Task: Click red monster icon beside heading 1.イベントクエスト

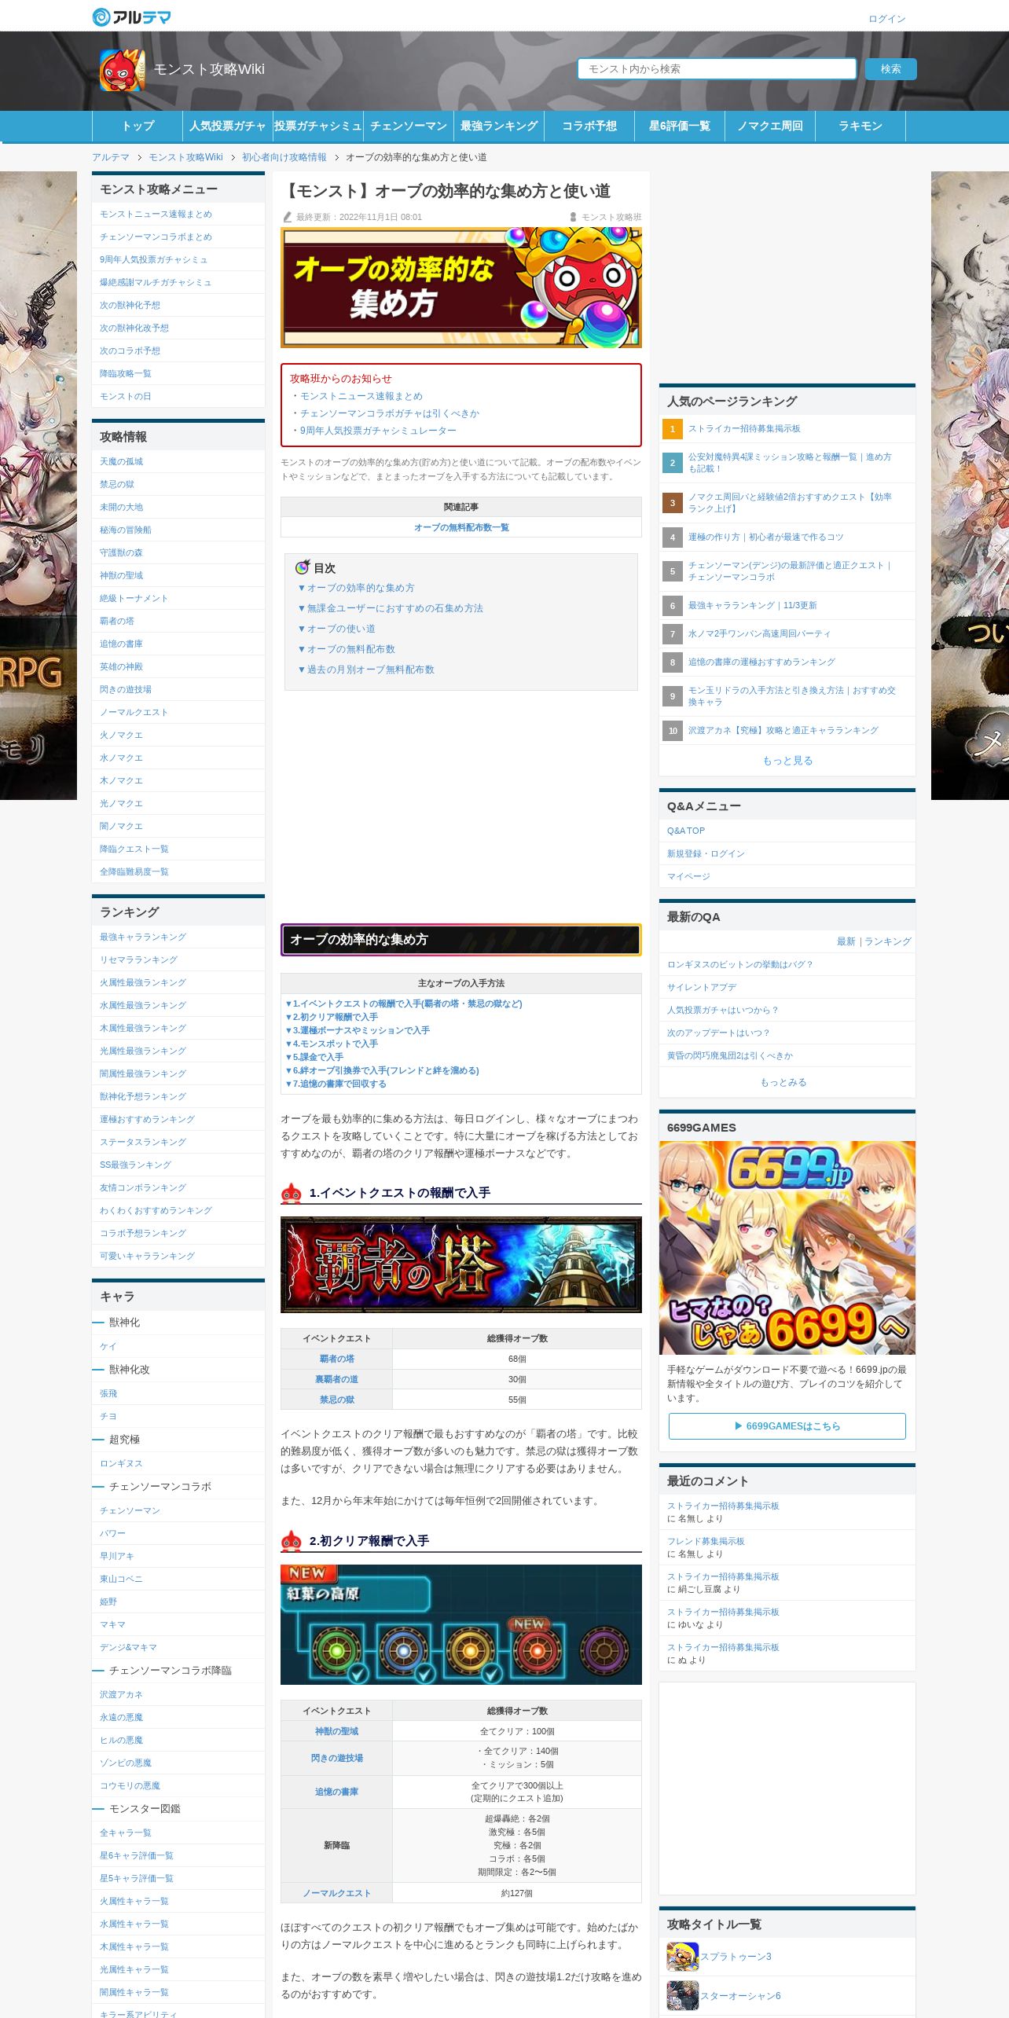Action: (x=292, y=1193)
